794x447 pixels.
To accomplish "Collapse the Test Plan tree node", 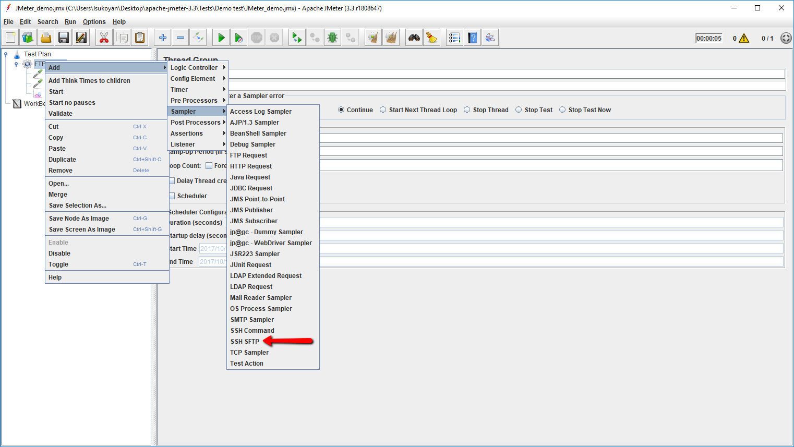I will pos(6,54).
